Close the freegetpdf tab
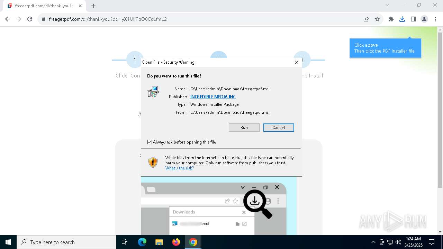Viewport: 443px width, 249px height. (x=80, y=6)
